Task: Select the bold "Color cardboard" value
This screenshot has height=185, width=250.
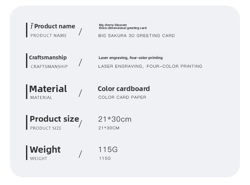Action: 124,89
